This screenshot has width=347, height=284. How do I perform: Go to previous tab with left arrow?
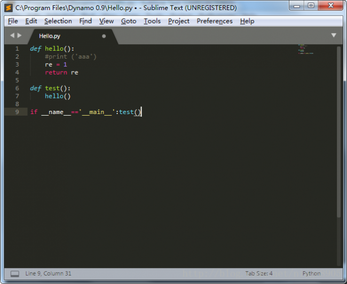click(x=13, y=36)
